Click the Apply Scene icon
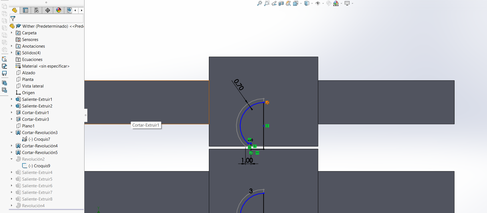487x213 pixels. pyautogui.click(x=336, y=3)
